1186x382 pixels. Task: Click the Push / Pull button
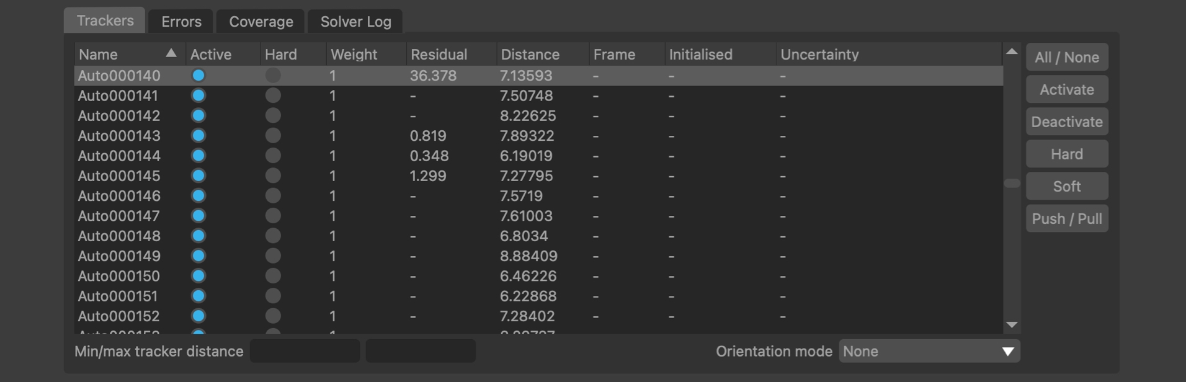(1067, 219)
